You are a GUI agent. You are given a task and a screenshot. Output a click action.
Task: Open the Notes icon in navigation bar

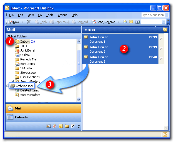tap(61, 126)
